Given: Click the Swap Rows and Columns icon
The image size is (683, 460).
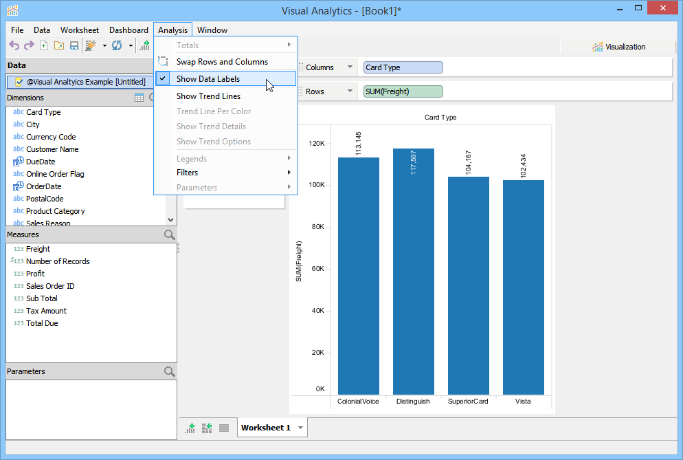Looking at the screenshot, I should coord(163,61).
